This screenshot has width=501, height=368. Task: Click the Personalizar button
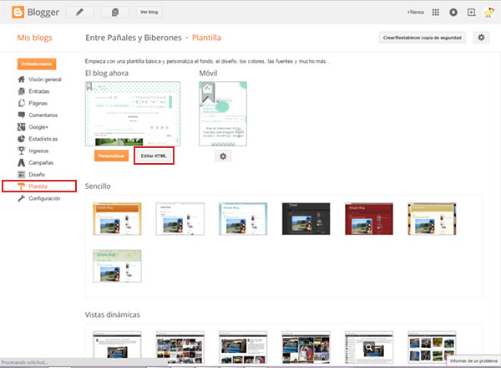[111, 156]
